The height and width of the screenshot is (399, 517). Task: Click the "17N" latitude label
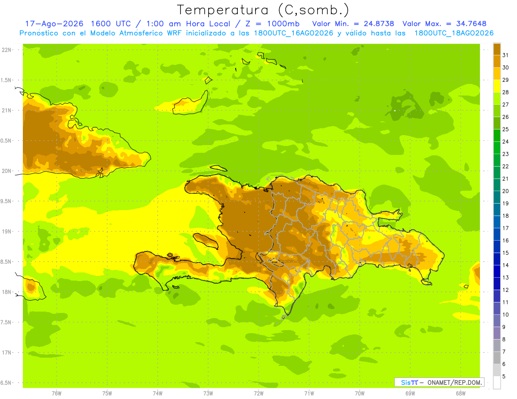click(x=6, y=353)
